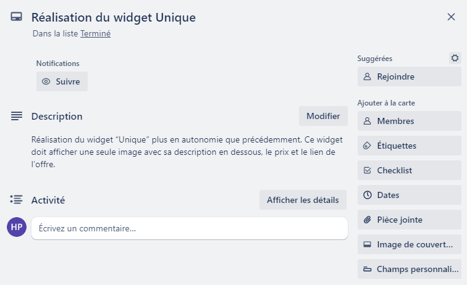Open the Membres picker
Viewport: 467px width, 285px height.
click(409, 121)
